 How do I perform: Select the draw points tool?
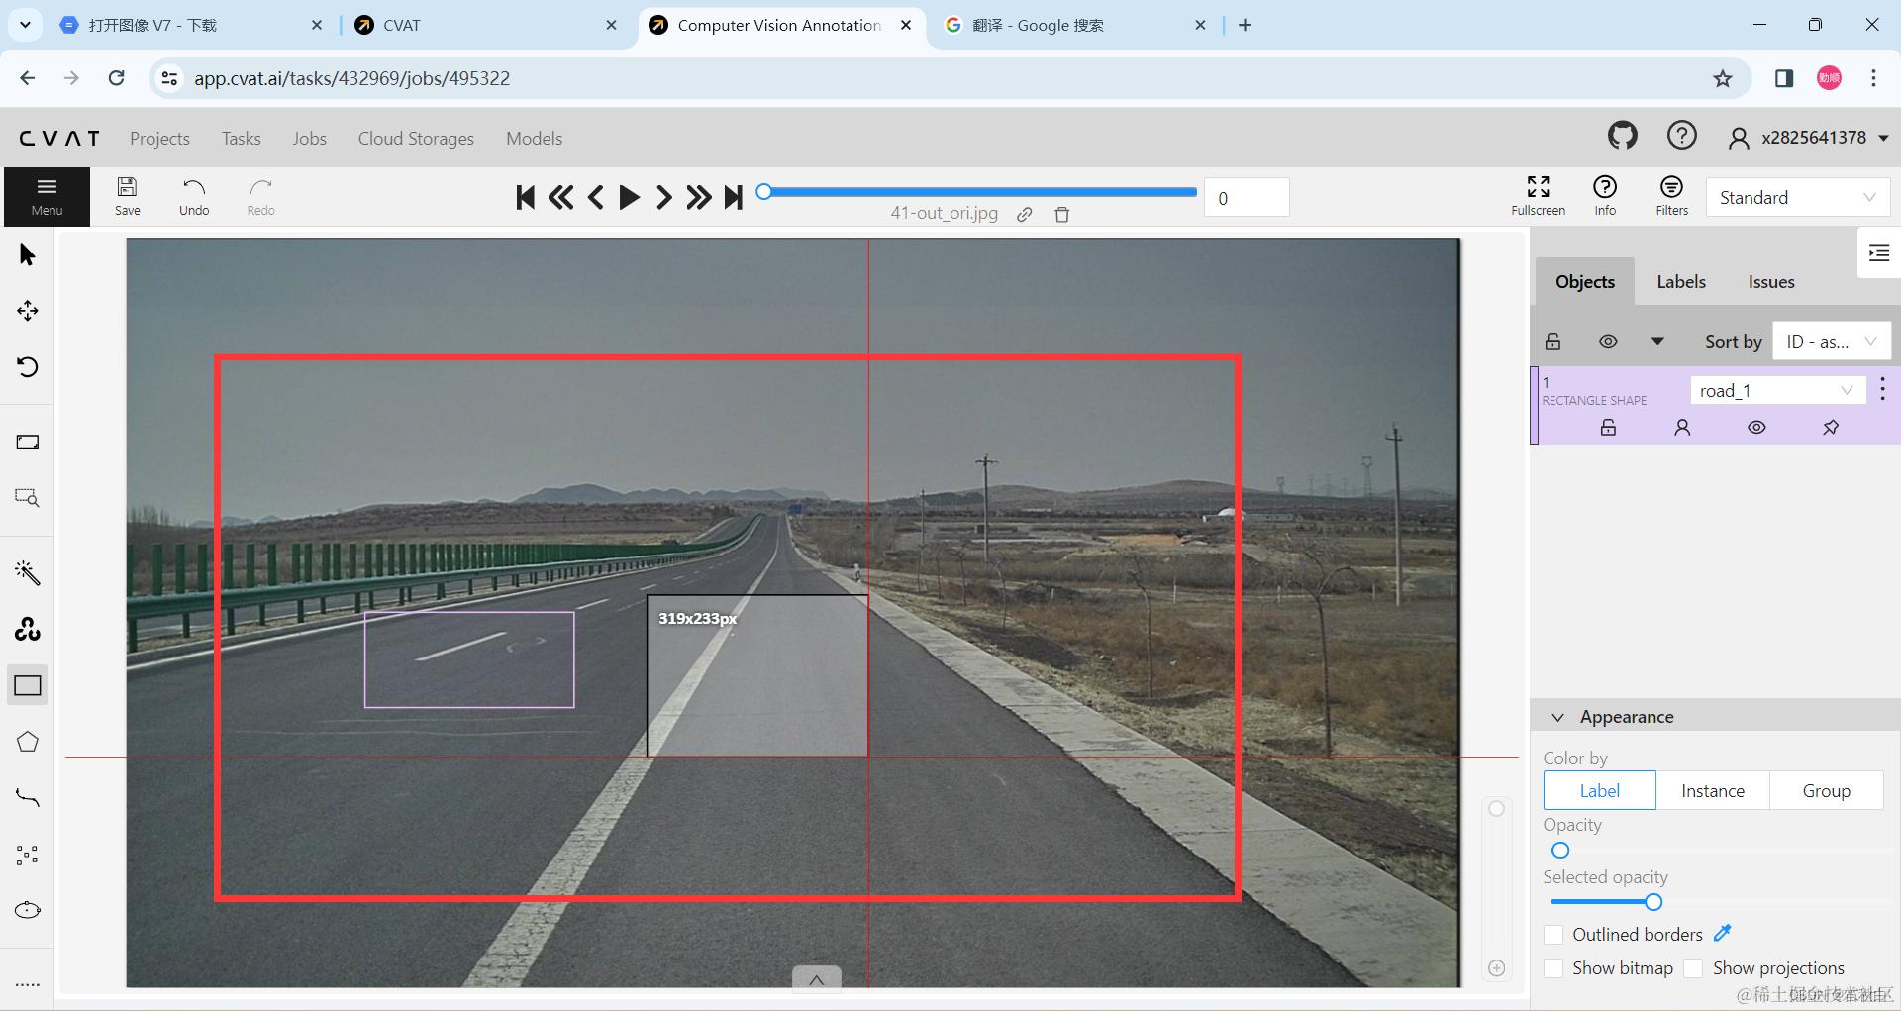(28, 855)
